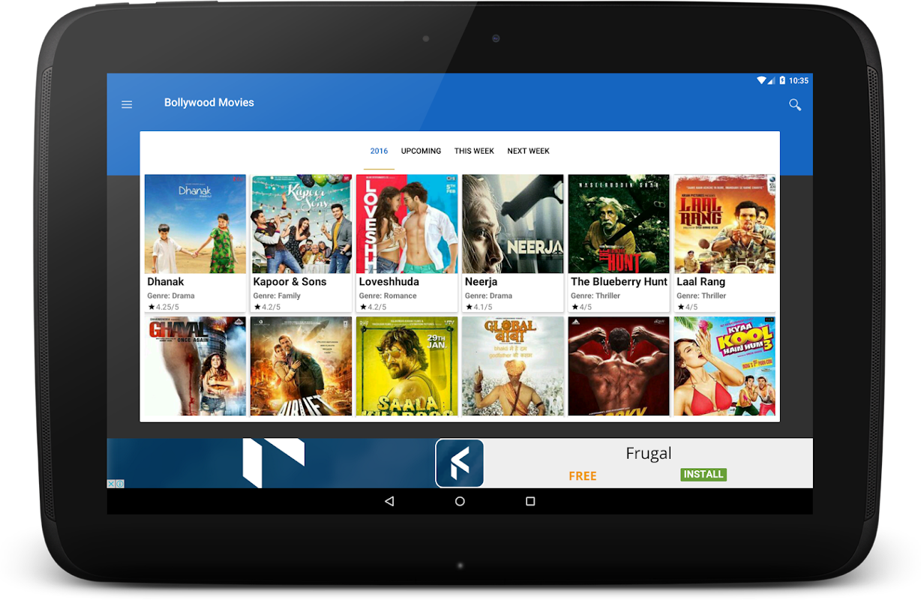Open the Global Baba poster
921x600 pixels.
pyautogui.click(x=512, y=366)
